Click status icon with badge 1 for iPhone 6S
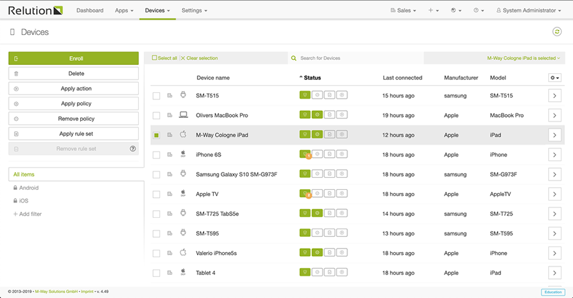573x298 pixels. coord(305,154)
